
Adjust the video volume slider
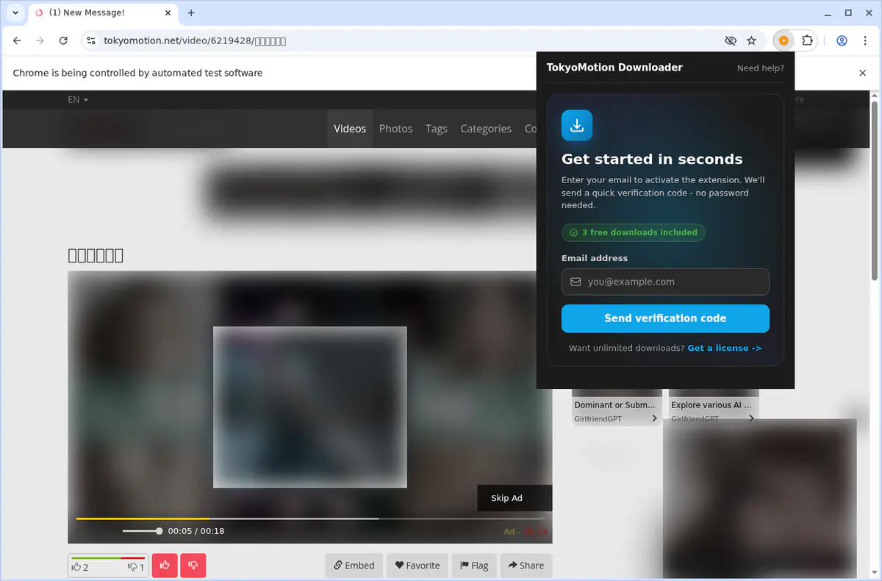143,531
